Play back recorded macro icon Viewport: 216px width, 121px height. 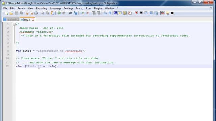(x=146, y=13)
